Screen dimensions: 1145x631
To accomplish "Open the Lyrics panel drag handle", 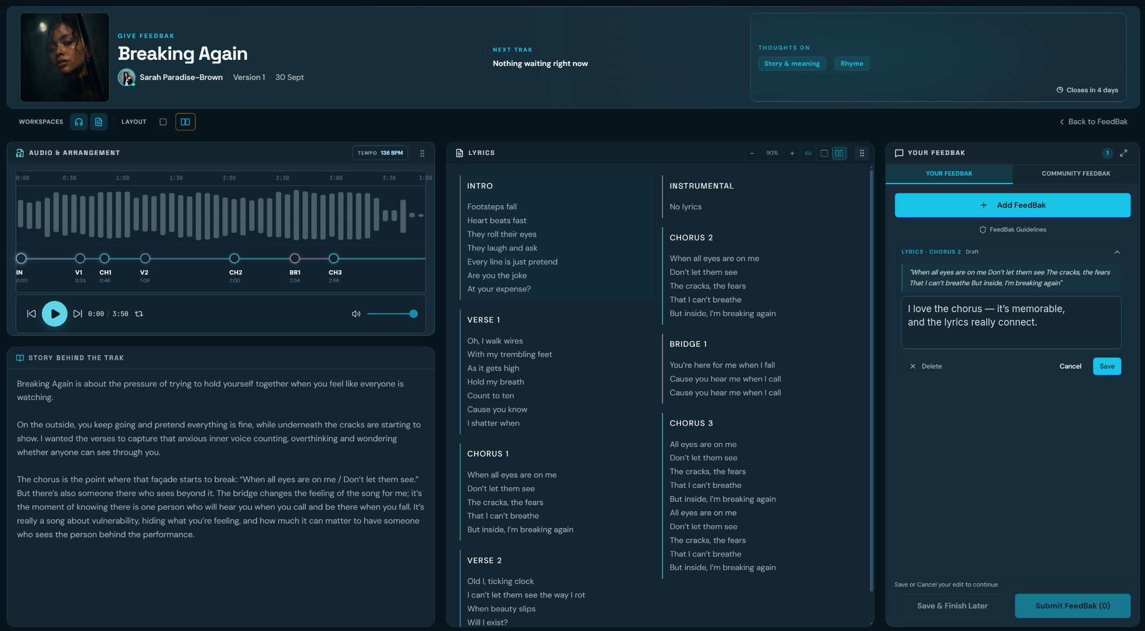I will pyautogui.click(x=862, y=153).
